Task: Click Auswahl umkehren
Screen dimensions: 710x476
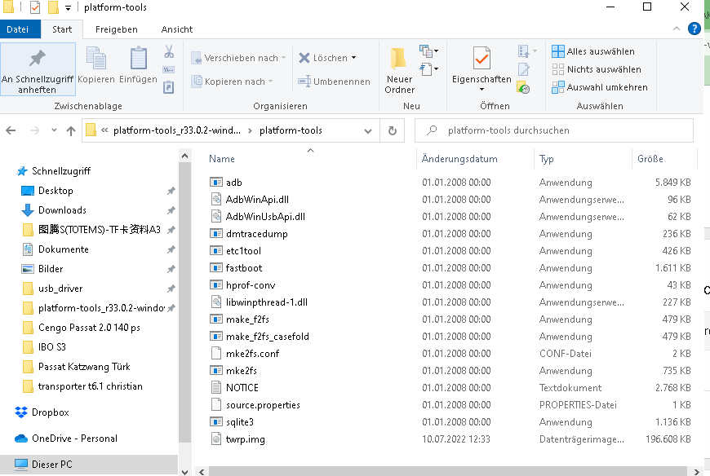Action: [x=600, y=87]
